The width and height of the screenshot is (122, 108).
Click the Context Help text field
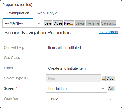click(80, 48)
